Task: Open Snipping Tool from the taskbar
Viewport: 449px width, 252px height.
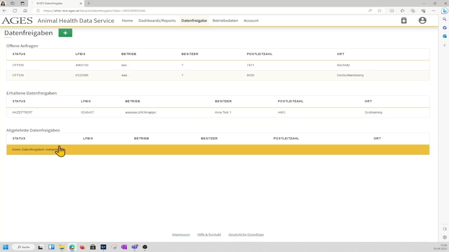Action: pos(114,247)
